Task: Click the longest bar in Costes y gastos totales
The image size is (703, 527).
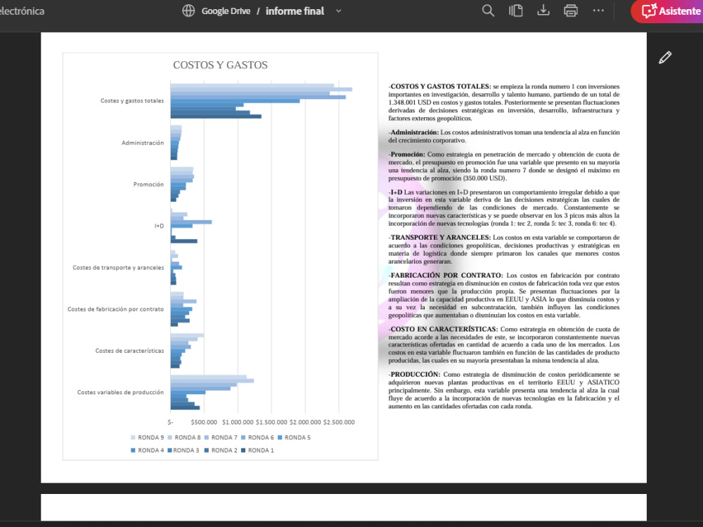Action: (262, 89)
